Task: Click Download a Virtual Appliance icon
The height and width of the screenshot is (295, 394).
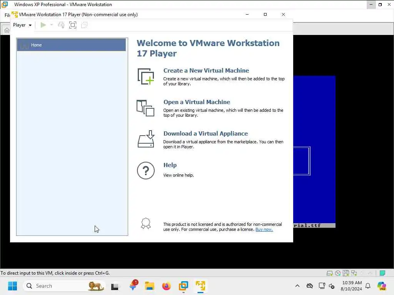Action: (146, 139)
